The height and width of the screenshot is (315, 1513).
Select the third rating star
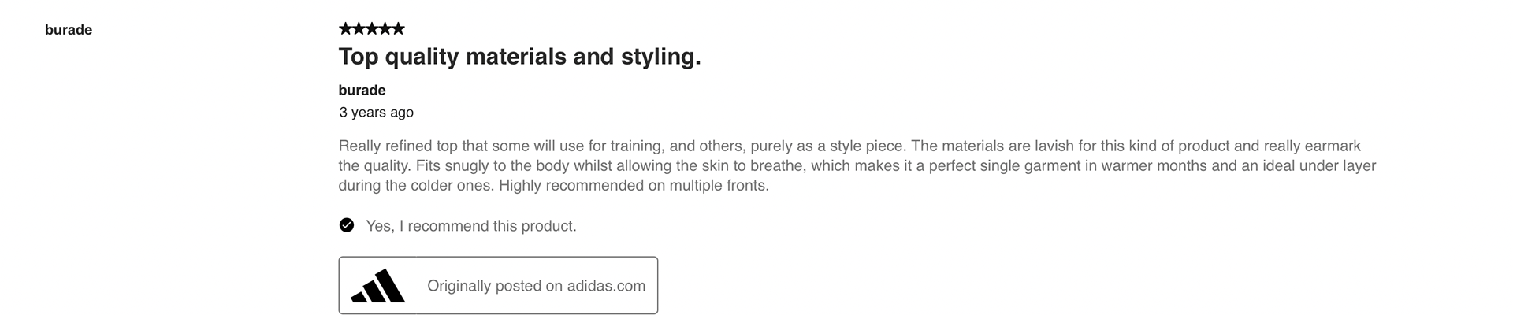click(x=372, y=29)
